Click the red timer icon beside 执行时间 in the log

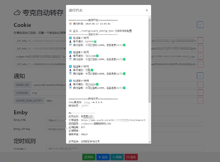pos(71,23)
